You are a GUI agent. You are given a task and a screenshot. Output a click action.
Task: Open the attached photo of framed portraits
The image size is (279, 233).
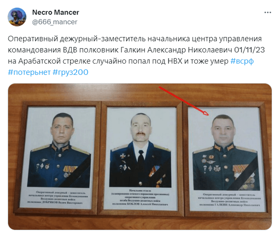click(139, 157)
